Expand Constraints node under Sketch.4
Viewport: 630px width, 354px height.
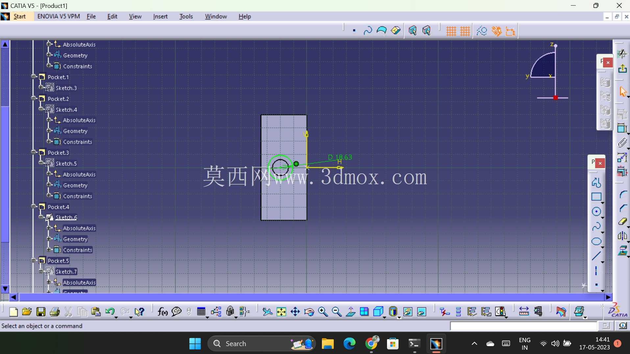pos(49,141)
